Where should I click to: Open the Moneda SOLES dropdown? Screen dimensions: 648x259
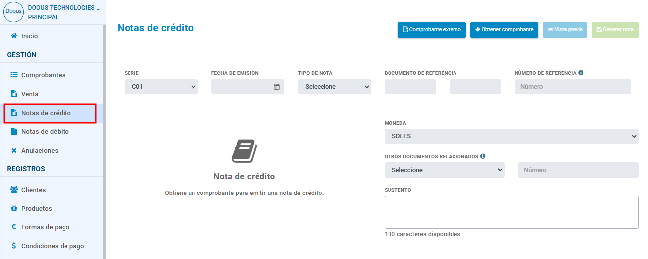(512, 136)
